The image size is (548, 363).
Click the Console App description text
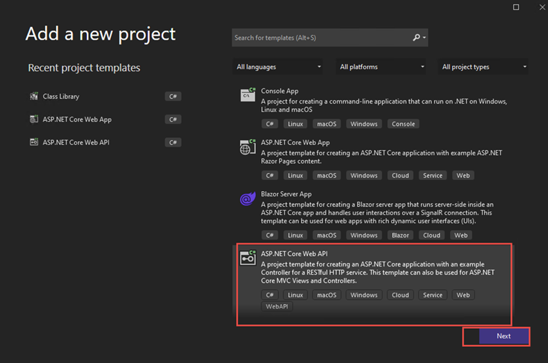click(384, 106)
